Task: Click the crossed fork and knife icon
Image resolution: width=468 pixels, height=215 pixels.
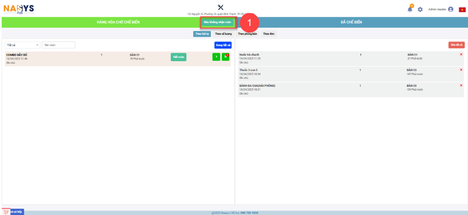Action: [221, 7]
